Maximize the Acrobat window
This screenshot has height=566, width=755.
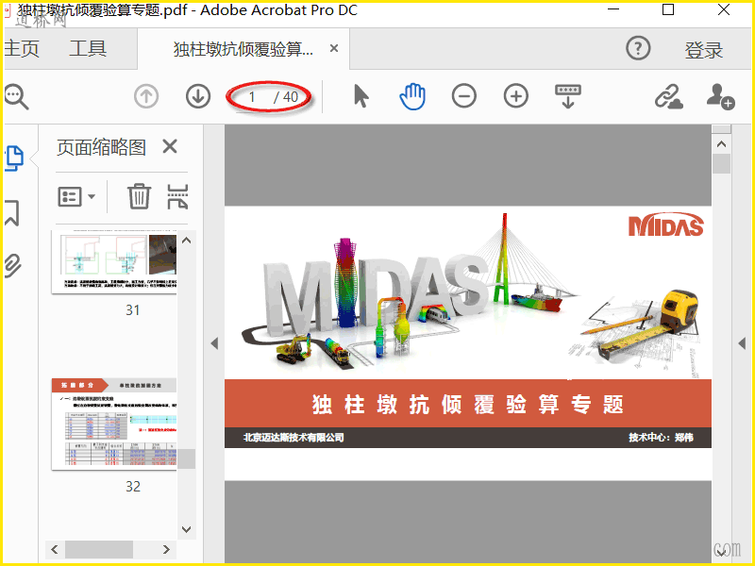[x=668, y=9]
